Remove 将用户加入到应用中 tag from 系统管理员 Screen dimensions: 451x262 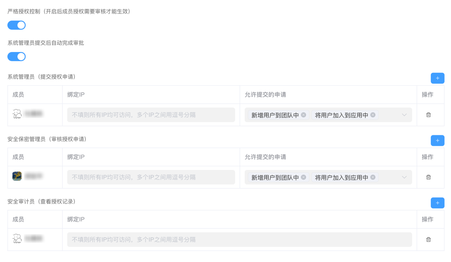(x=373, y=115)
